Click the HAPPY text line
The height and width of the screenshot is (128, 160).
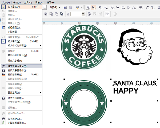point(126,91)
